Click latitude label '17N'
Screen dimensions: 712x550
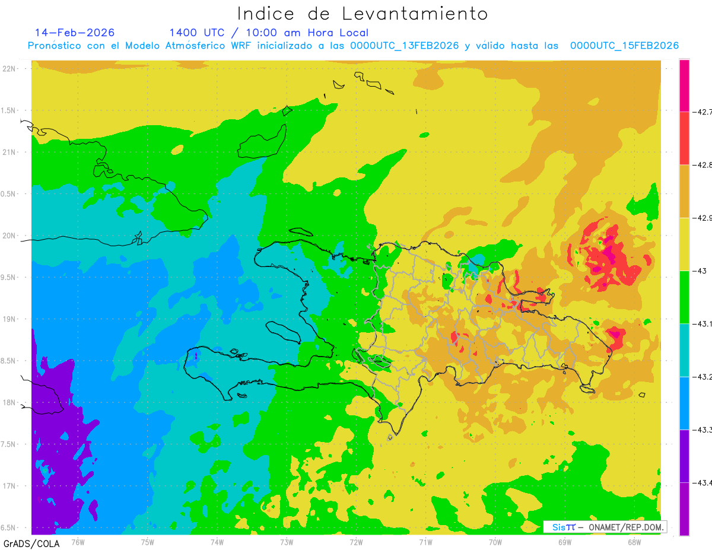[9, 486]
